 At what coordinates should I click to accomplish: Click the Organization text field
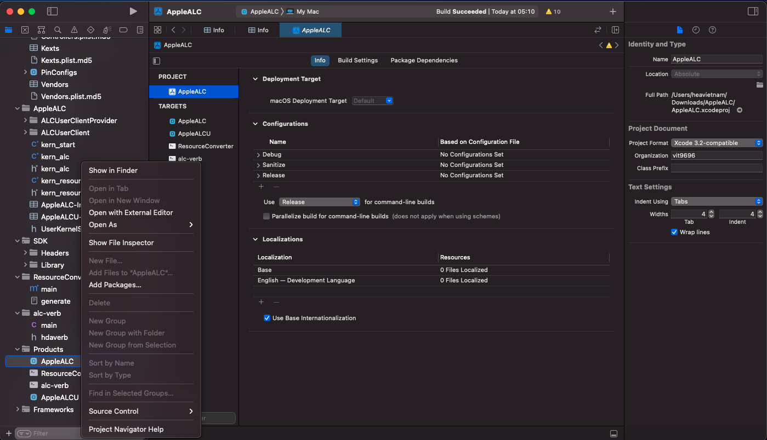(x=717, y=155)
